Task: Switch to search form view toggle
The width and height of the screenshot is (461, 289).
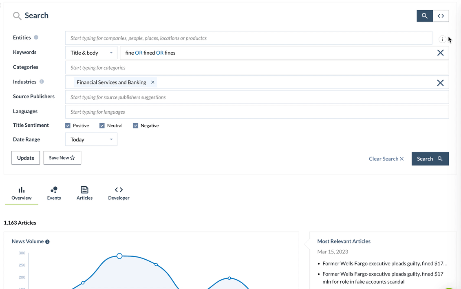Action: (x=425, y=16)
